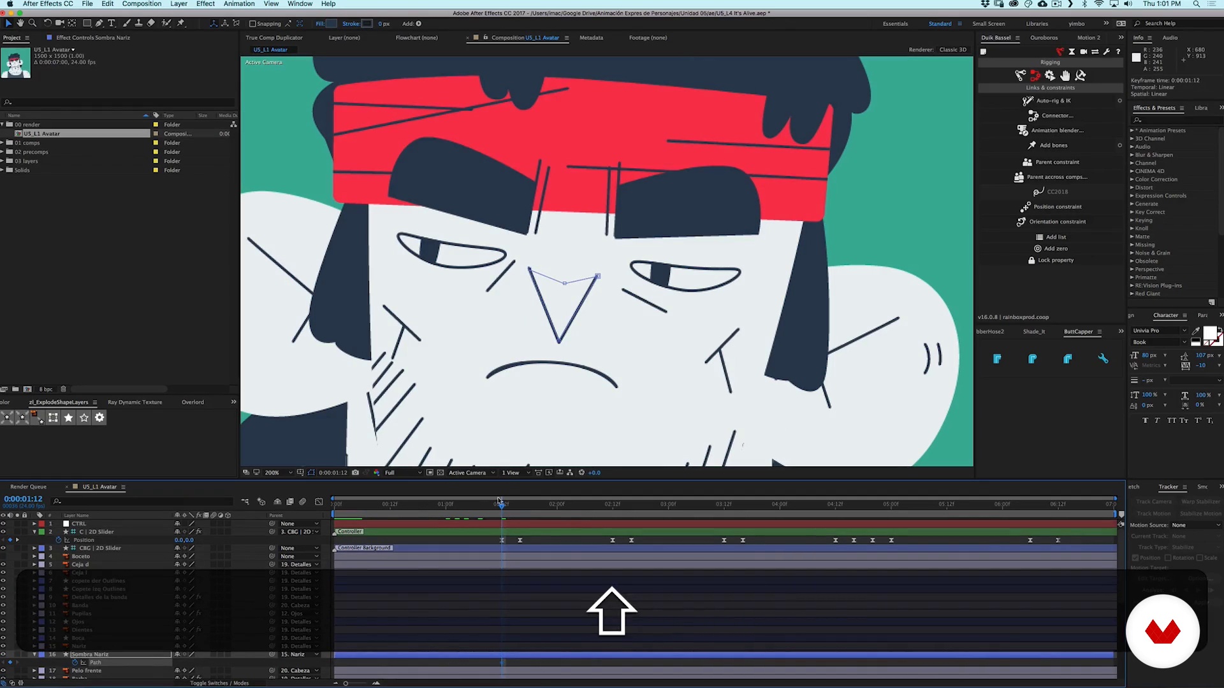Toggle Path stopwatch on Sombra Nariz
Viewport: 1224px width, 688px height.
[x=75, y=663]
